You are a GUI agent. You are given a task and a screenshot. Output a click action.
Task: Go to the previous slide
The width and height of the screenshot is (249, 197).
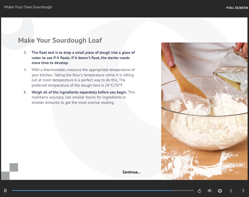pos(231,191)
